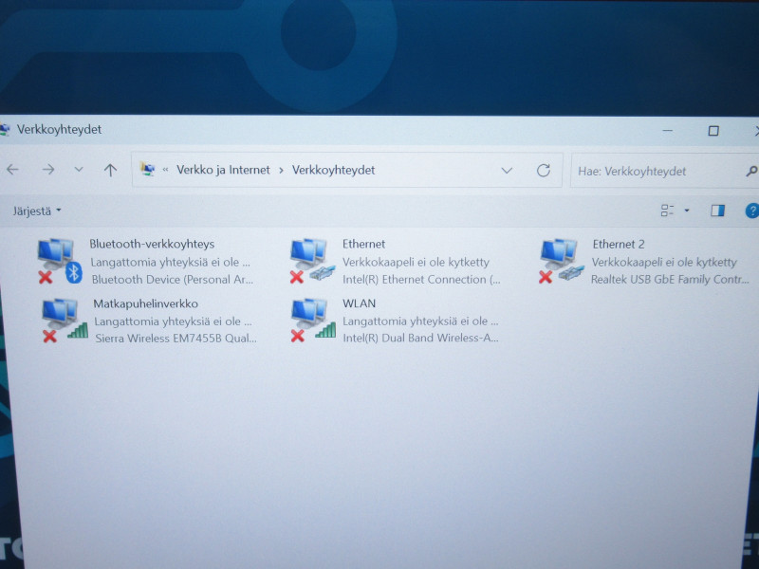Image resolution: width=759 pixels, height=569 pixels.
Task: Click Sierra Wireless EM7455B Qual... text
Action: (x=176, y=339)
